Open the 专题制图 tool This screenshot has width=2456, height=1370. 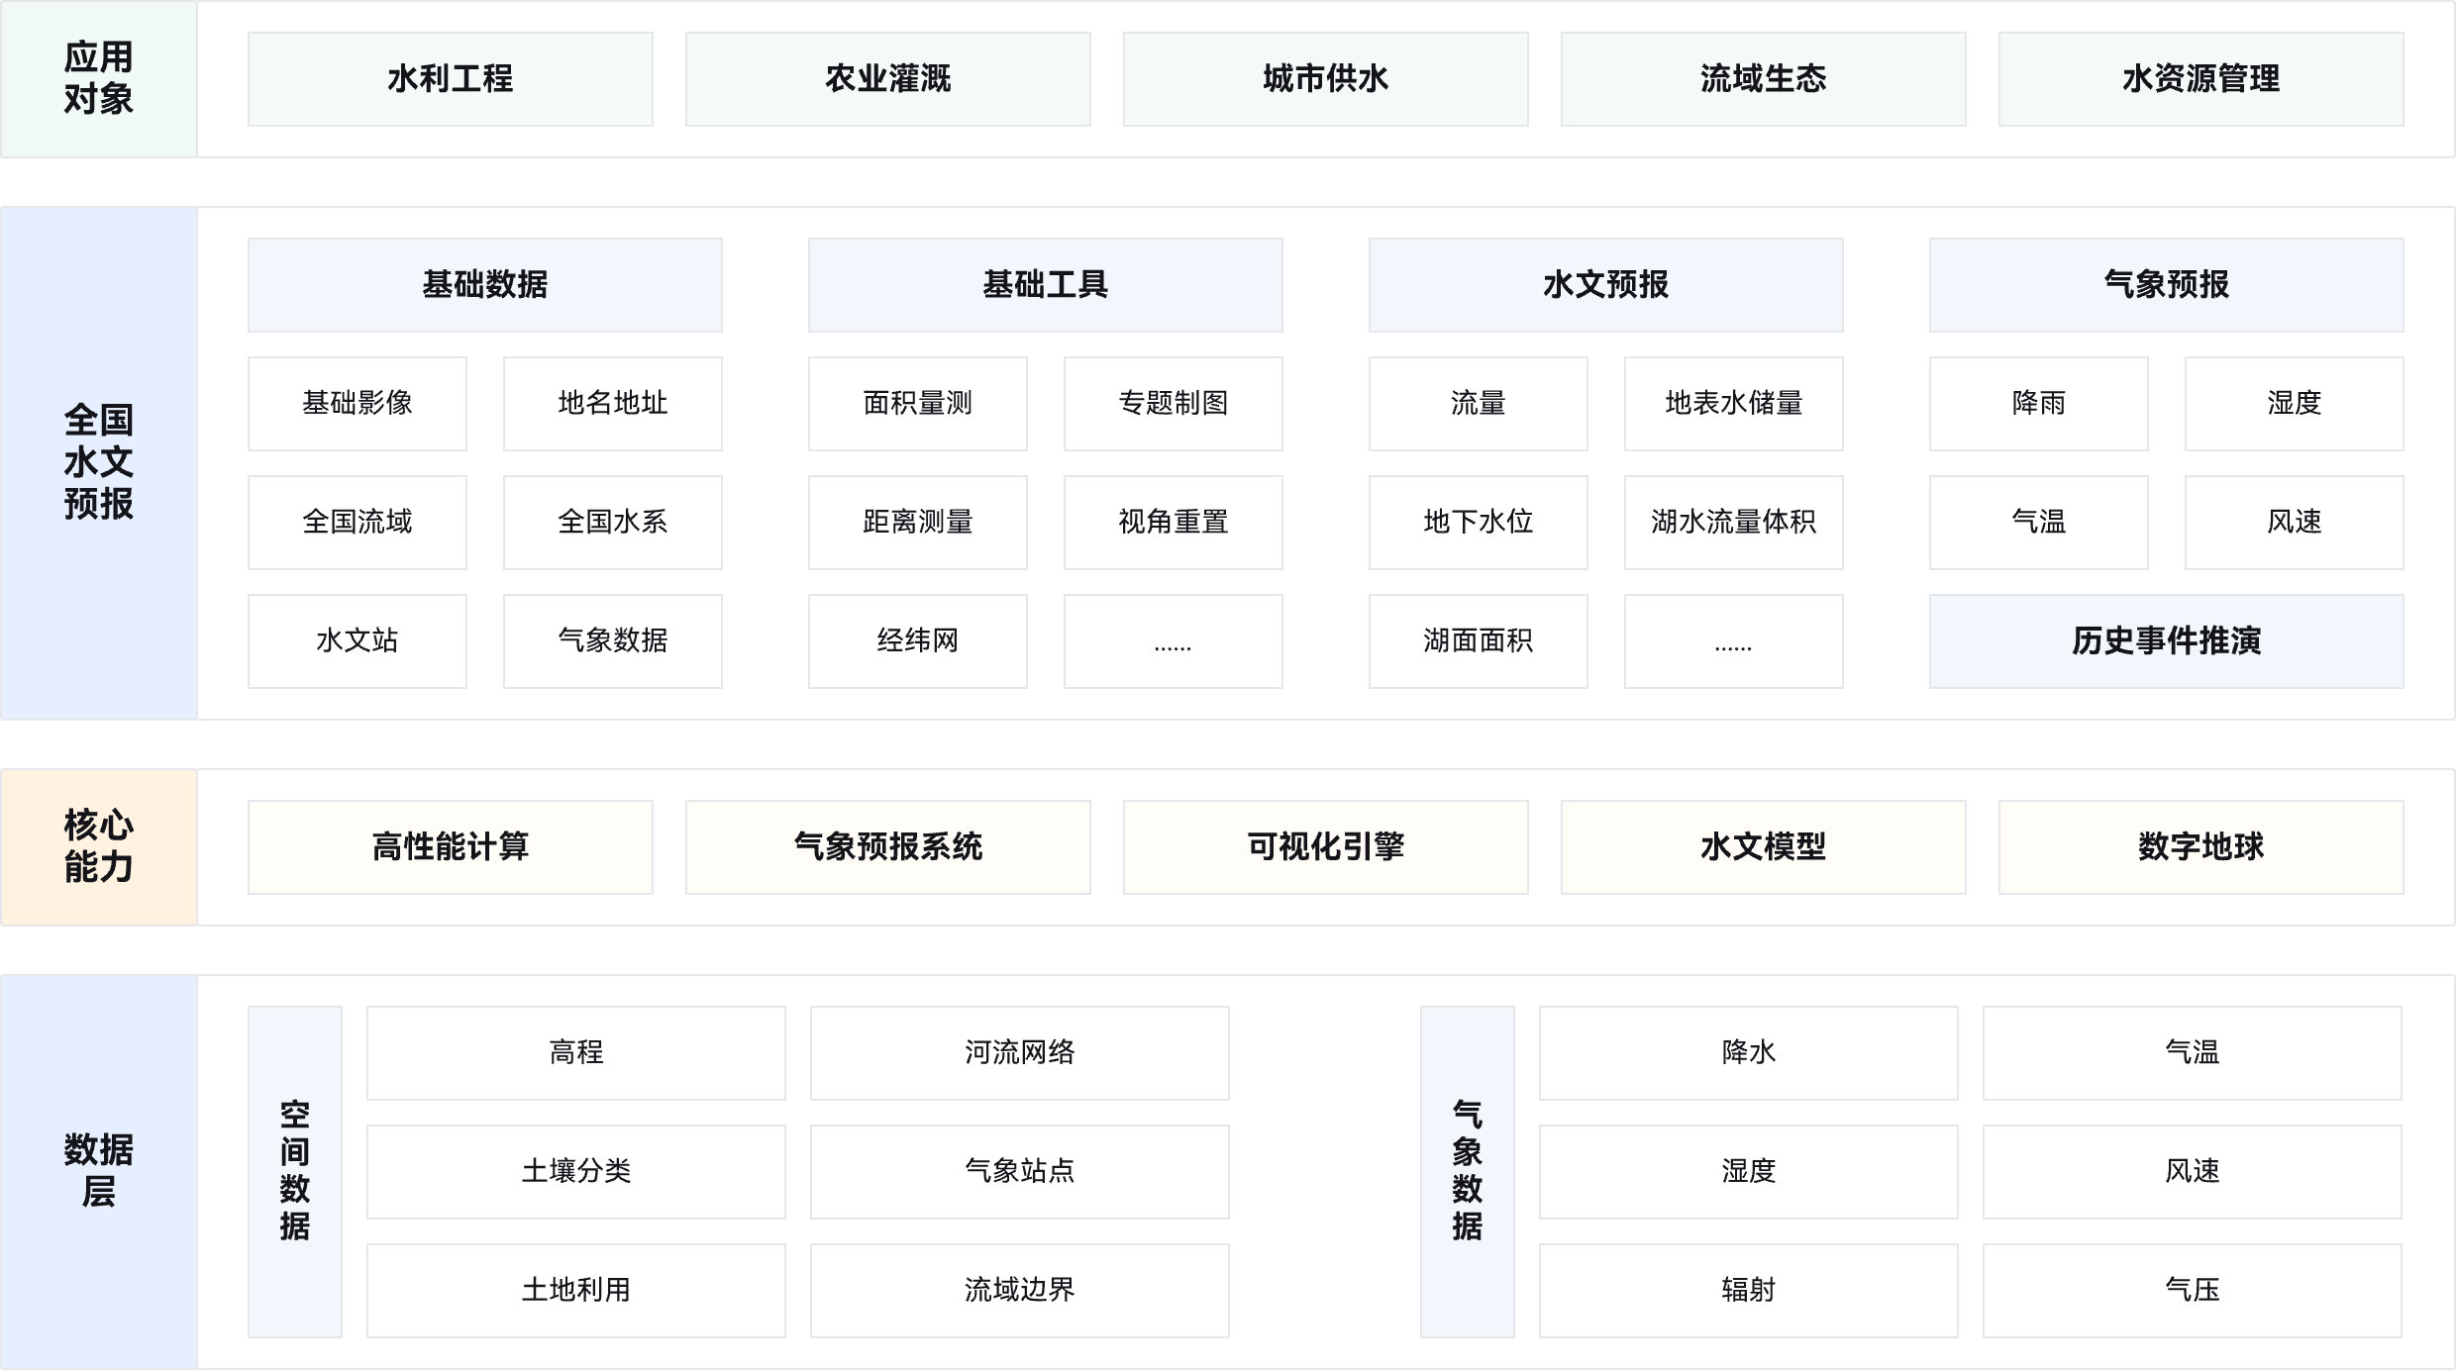1173,403
